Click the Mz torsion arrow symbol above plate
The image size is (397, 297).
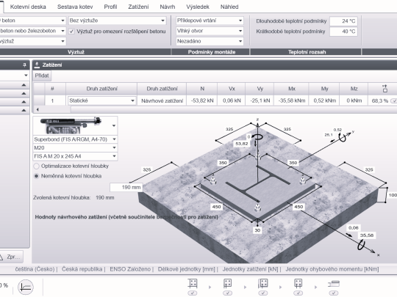pos(258,137)
